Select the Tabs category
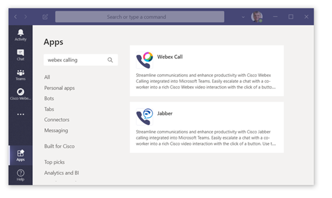Viewport: 332px width, 198px height. 49,109
